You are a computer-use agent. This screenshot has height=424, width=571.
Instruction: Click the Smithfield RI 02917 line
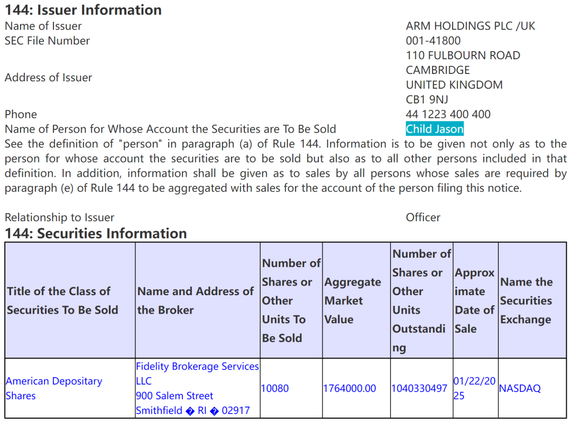192,410
